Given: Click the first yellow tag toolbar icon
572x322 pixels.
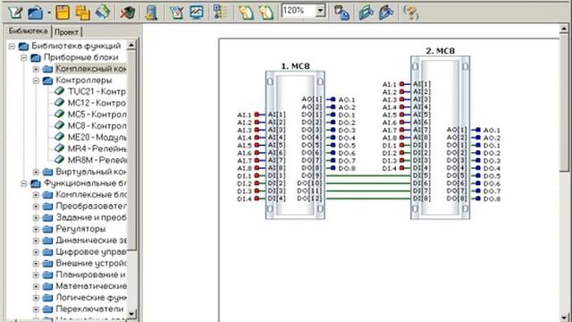Looking at the screenshot, I should 246,13.
